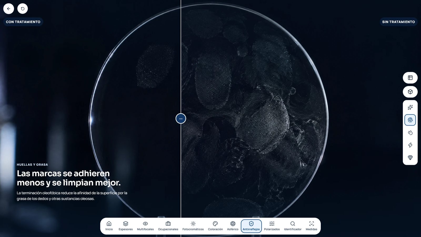Open the Medidas tab
The height and width of the screenshot is (237, 421).
pyautogui.click(x=312, y=226)
